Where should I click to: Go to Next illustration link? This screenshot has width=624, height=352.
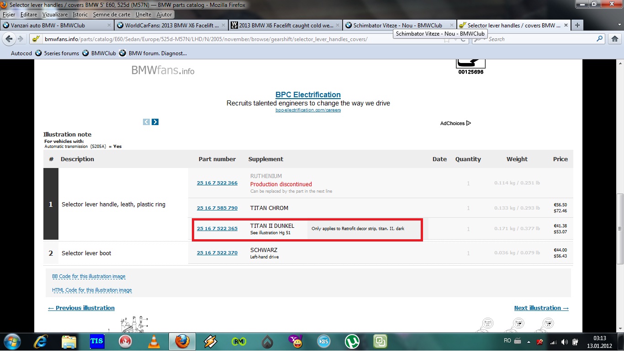click(541, 308)
